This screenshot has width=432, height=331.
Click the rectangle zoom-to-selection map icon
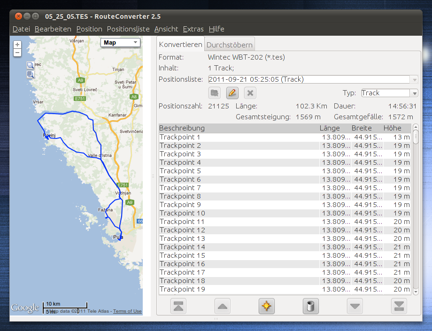pyautogui.click(x=30, y=65)
